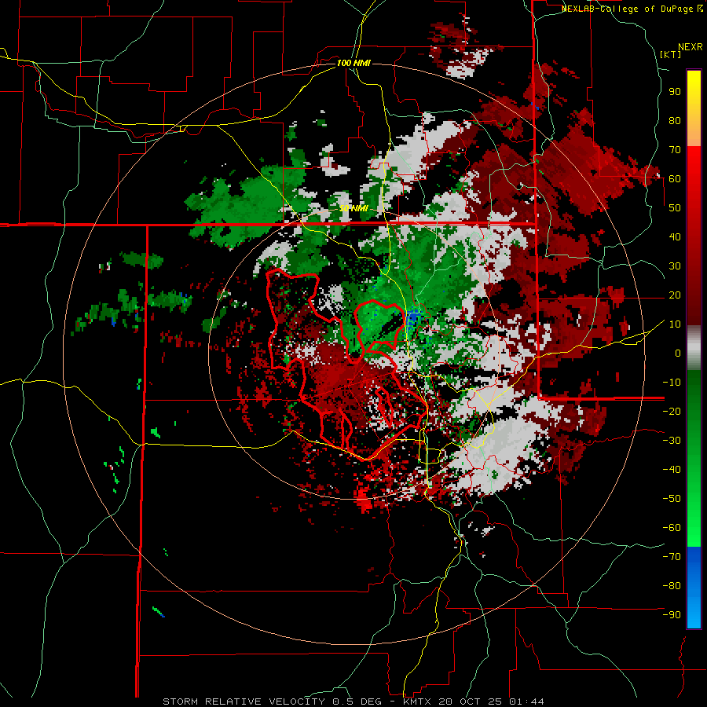The width and height of the screenshot is (707, 707).
Task: Click the gray zero-velocity segment of the color bar
Action: pos(694,348)
